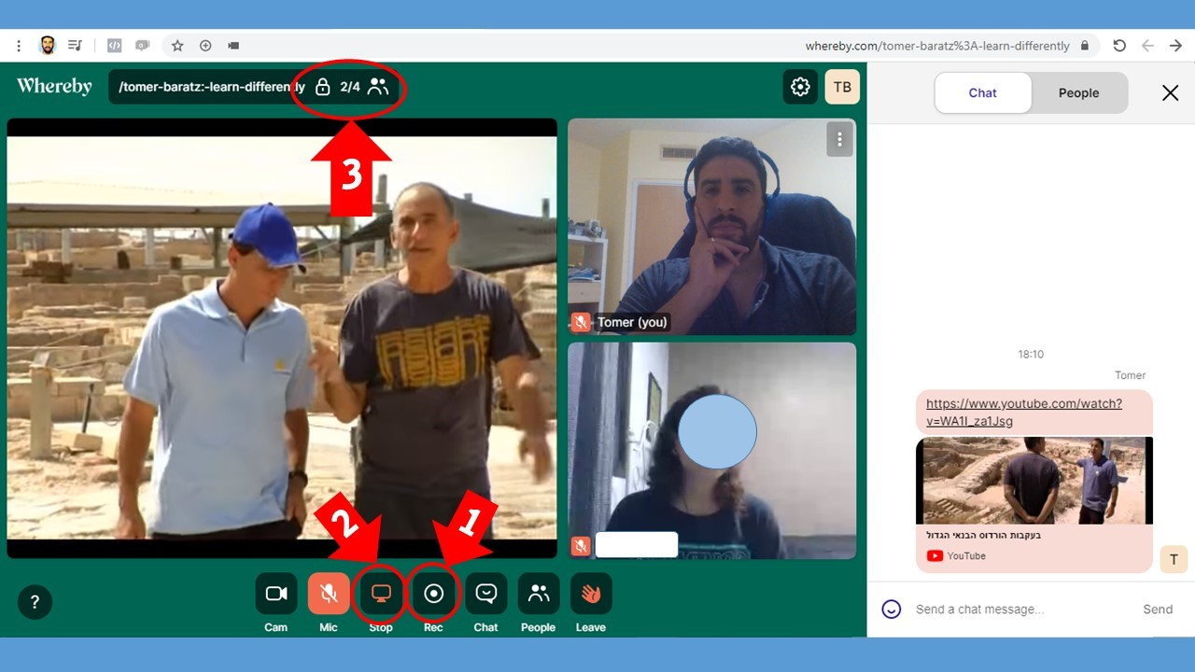Click the YouTube video preview thumbnail

[x=1033, y=481]
